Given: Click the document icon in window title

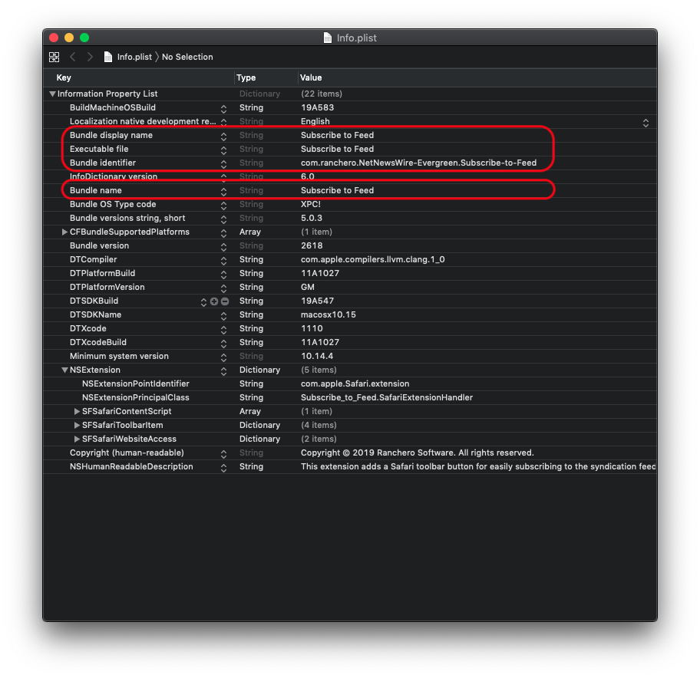Looking at the screenshot, I should coord(328,38).
